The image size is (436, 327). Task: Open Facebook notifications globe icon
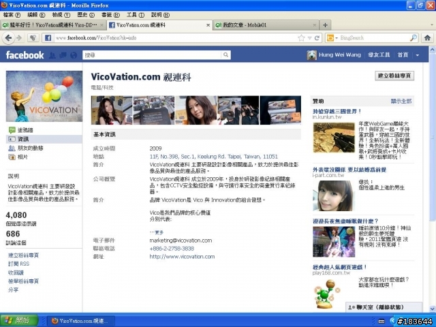(x=74, y=55)
